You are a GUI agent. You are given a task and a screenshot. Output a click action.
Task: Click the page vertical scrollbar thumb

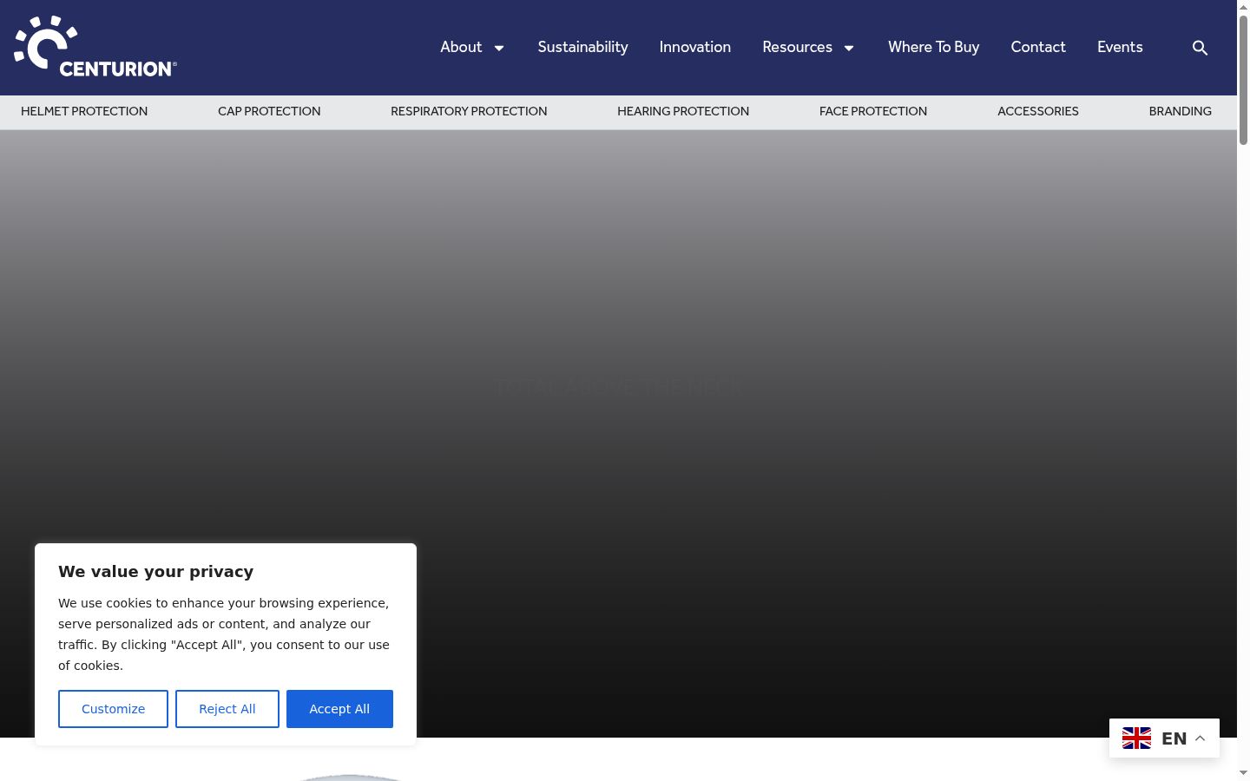1243,80
